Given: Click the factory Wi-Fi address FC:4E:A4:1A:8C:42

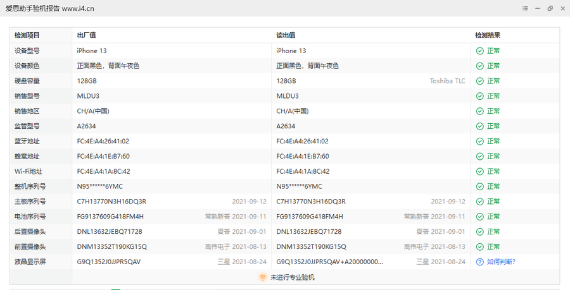Looking at the screenshot, I should 103,171.
